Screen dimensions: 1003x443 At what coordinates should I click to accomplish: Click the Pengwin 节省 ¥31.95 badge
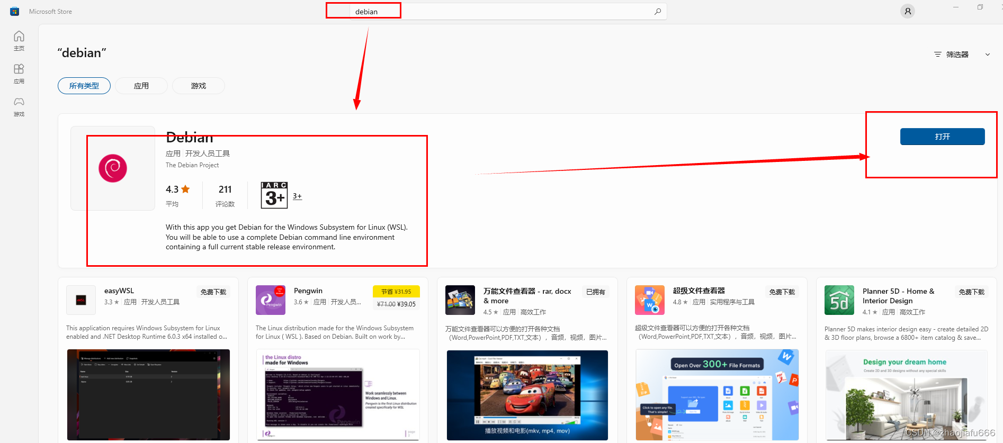[396, 292]
